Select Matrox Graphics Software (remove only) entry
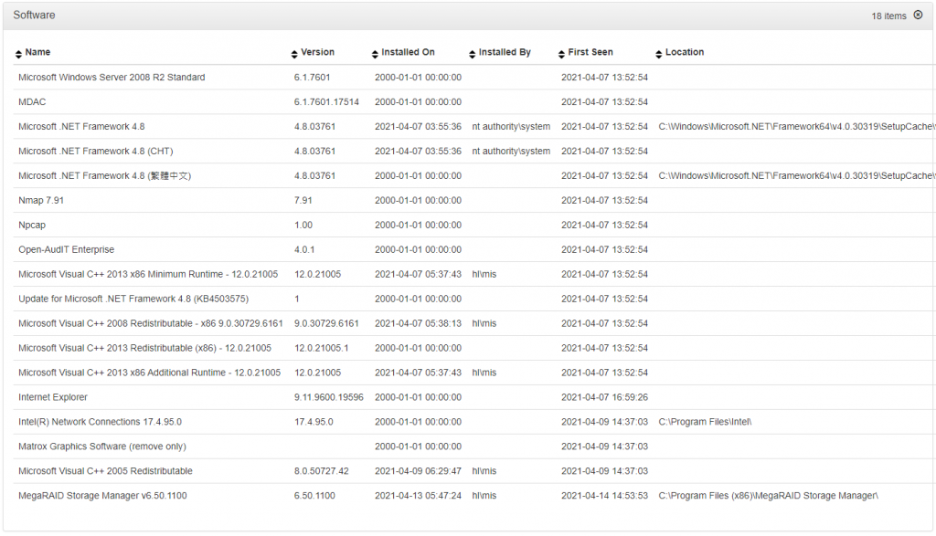 tap(102, 446)
